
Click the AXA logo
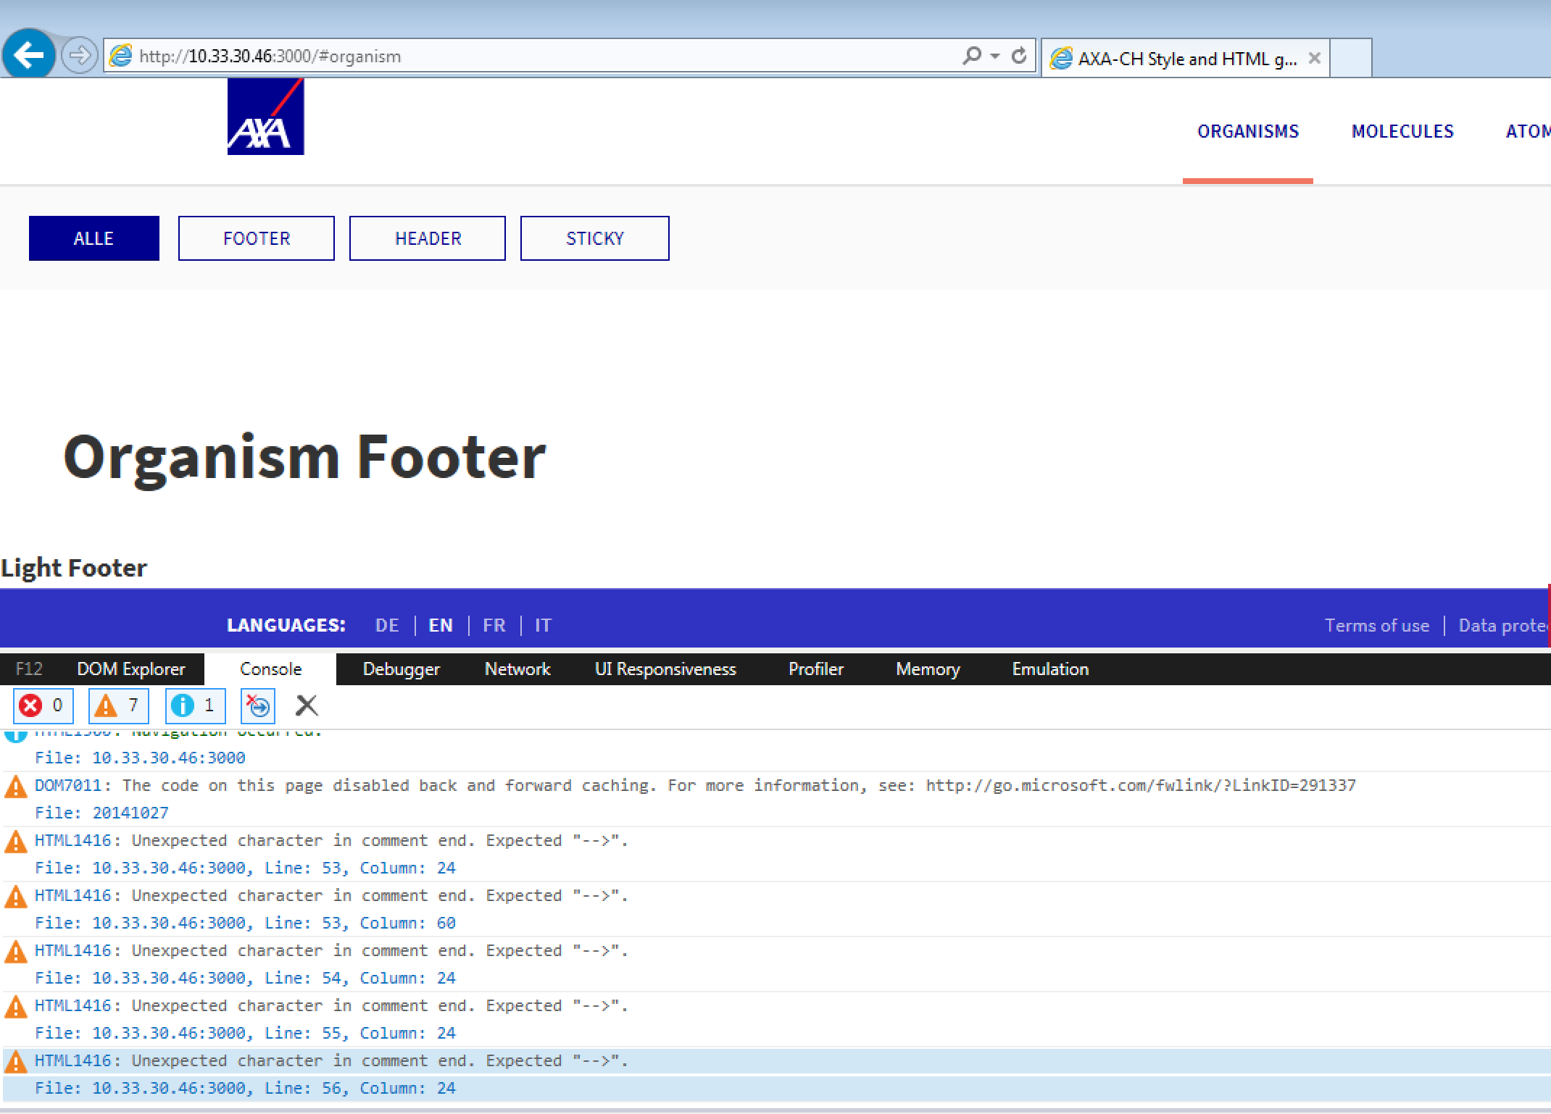tap(265, 117)
